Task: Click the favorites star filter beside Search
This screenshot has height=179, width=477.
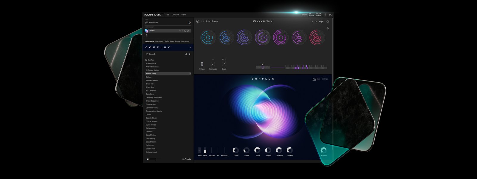Action: [190, 54]
